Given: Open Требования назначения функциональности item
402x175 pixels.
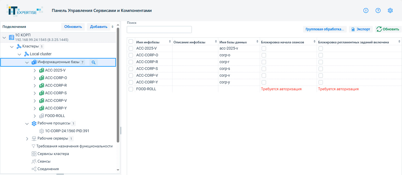Looking at the screenshot, I should click(74, 146).
